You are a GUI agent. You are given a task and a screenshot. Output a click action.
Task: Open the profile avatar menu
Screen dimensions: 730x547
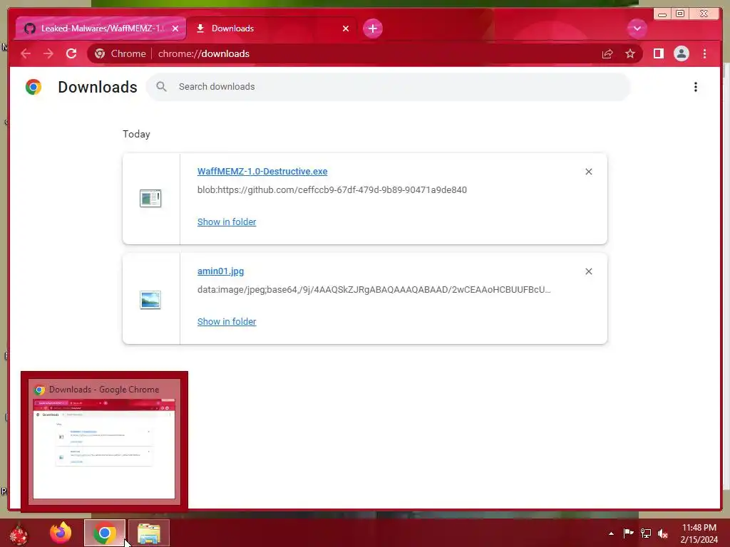pos(681,53)
